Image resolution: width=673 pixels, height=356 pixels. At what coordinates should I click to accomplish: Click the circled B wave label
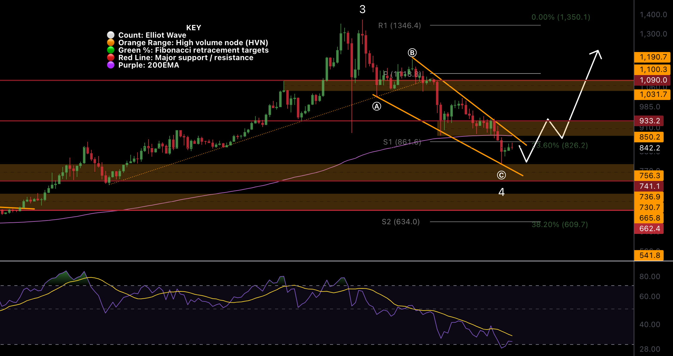click(x=412, y=53)
